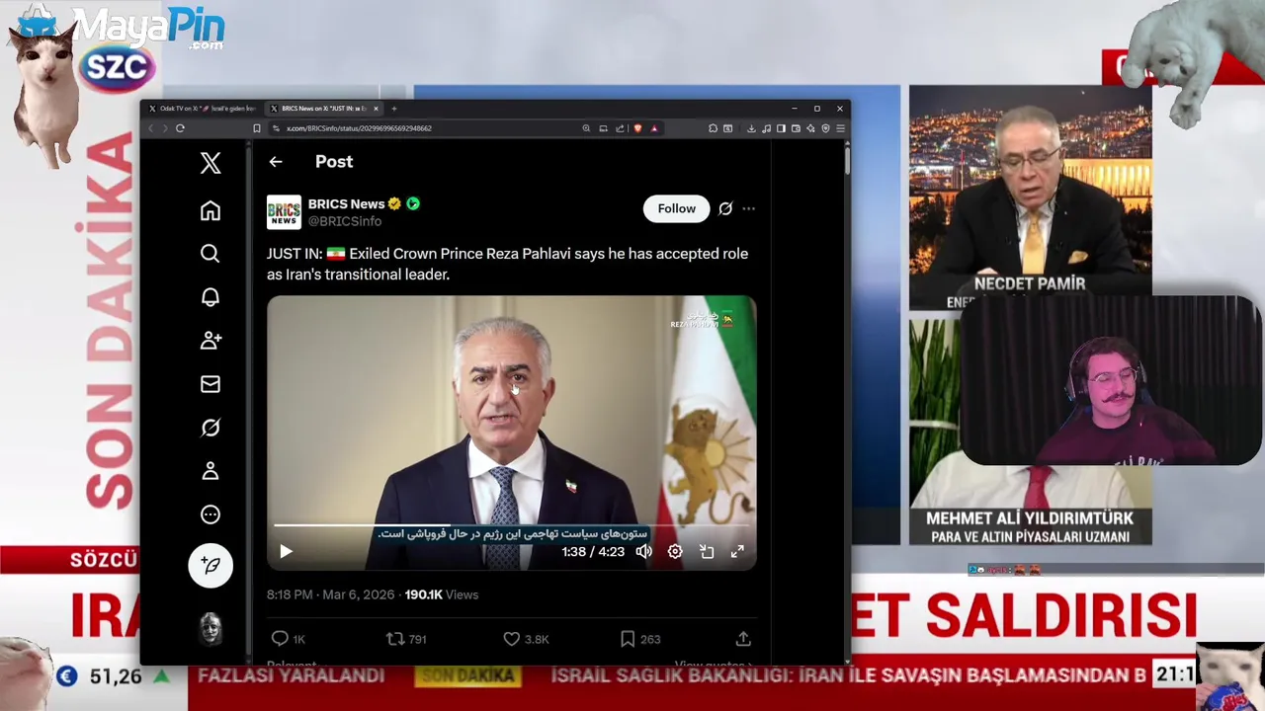Click the x.com address bar URL
1265x711 pixels.
[359, 128]
